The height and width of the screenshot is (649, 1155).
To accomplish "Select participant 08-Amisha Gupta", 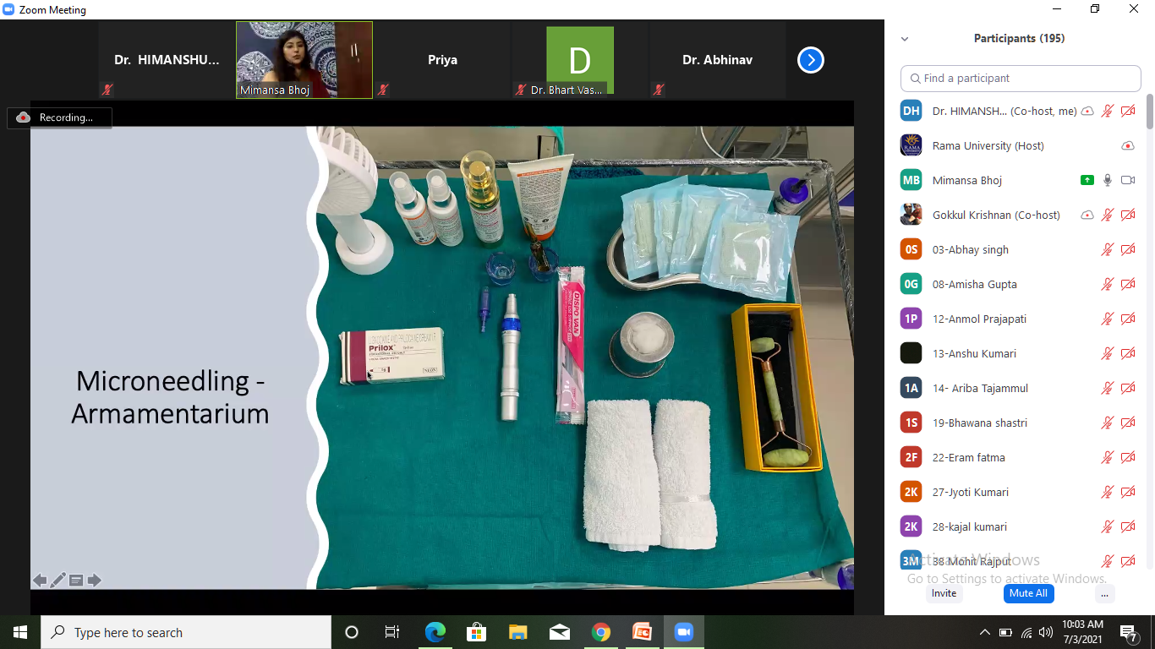I will coord(1019,284).
